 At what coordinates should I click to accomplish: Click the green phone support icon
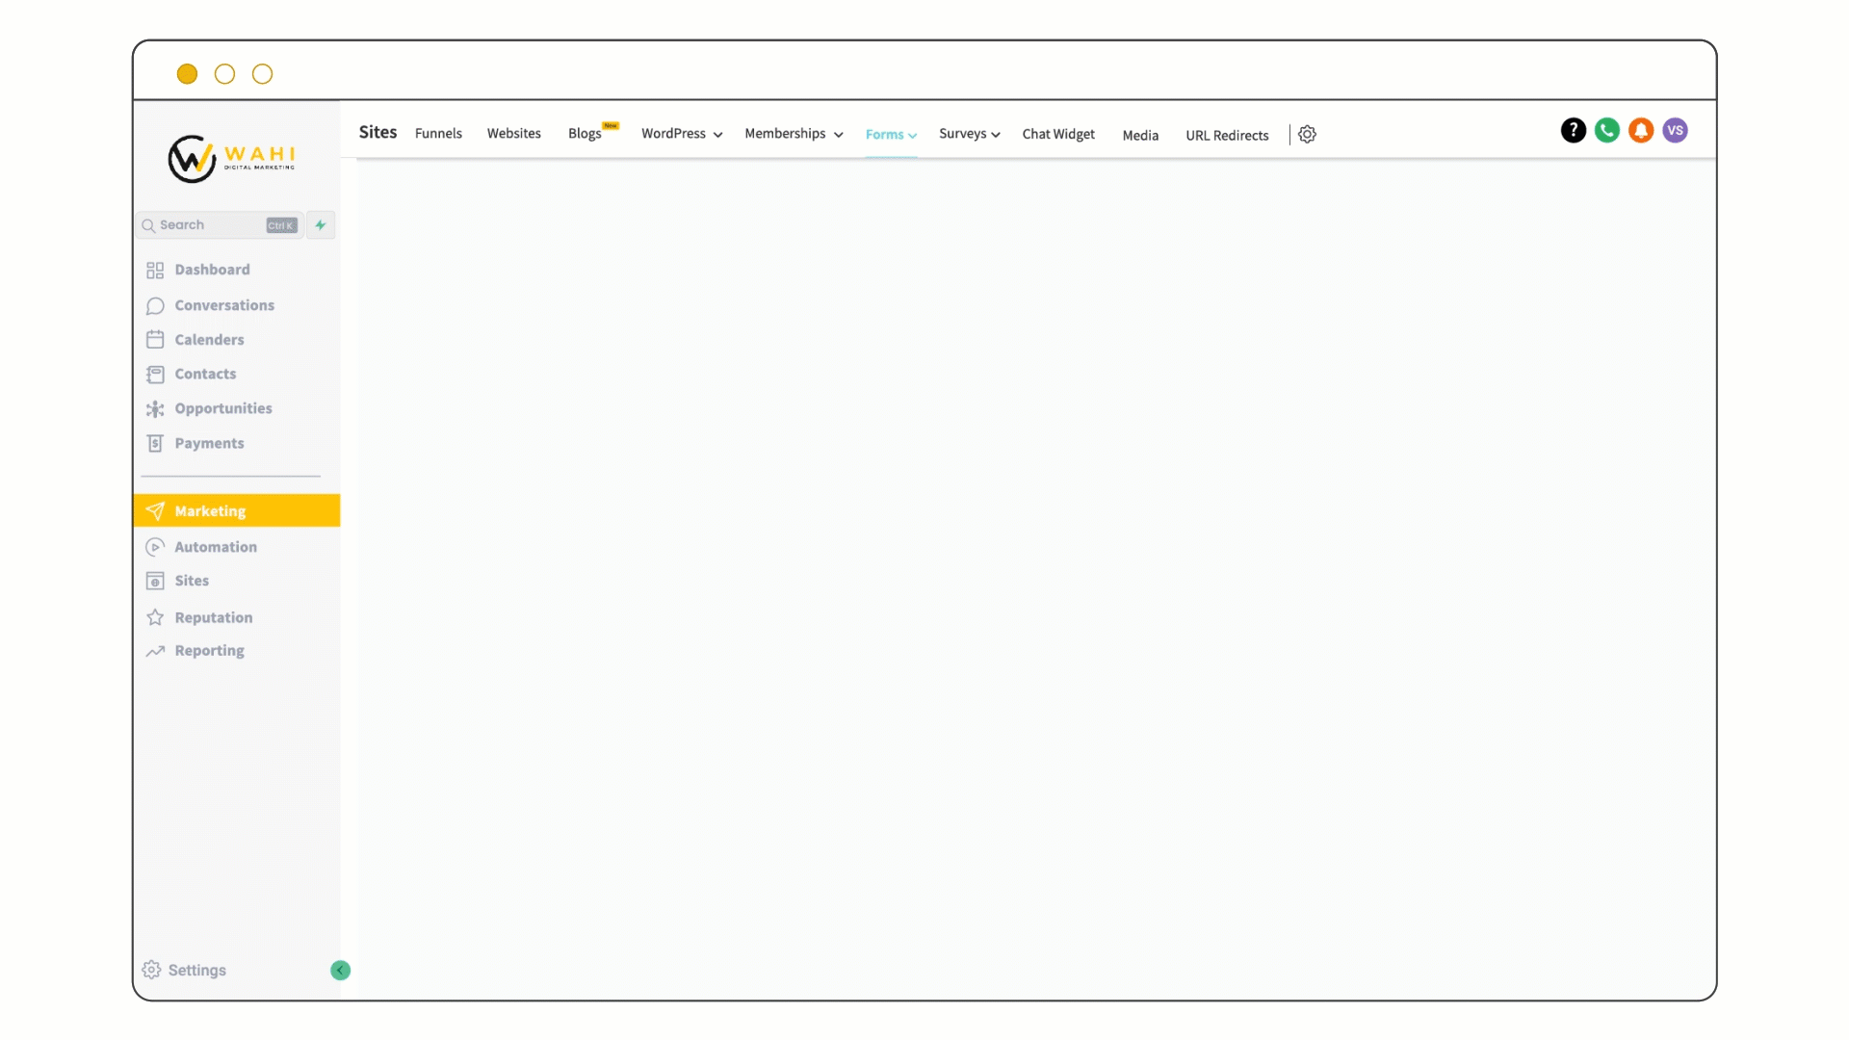(x=1606, y=130)
